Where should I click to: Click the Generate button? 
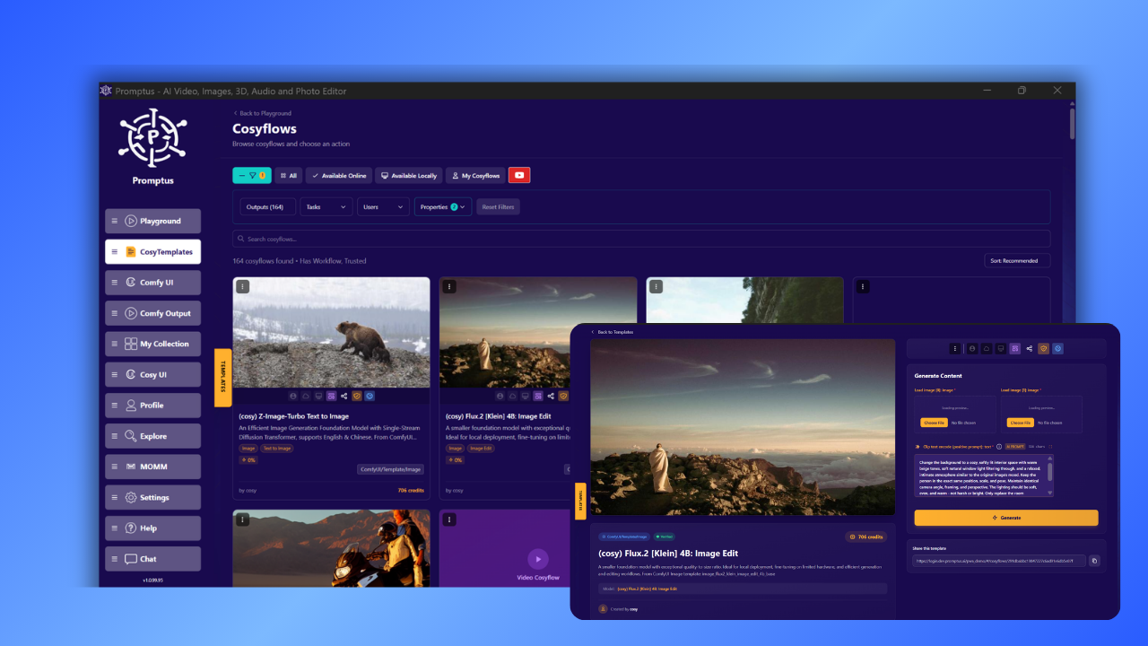coord(1004,517)
